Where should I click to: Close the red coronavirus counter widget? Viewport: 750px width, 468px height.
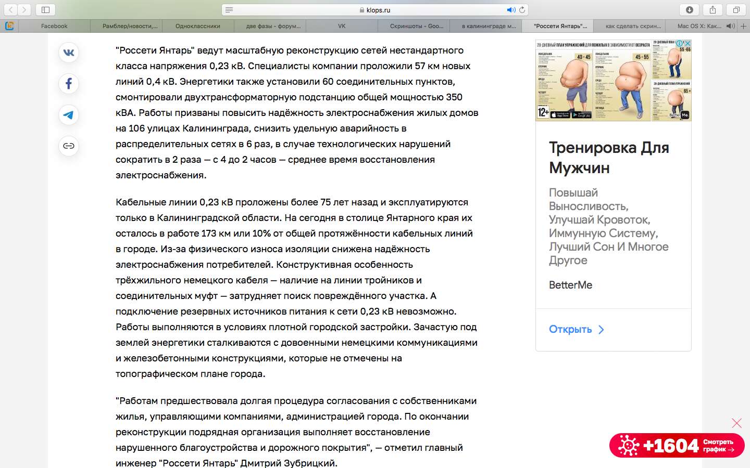pyautogui.click(x=736, y=423)
